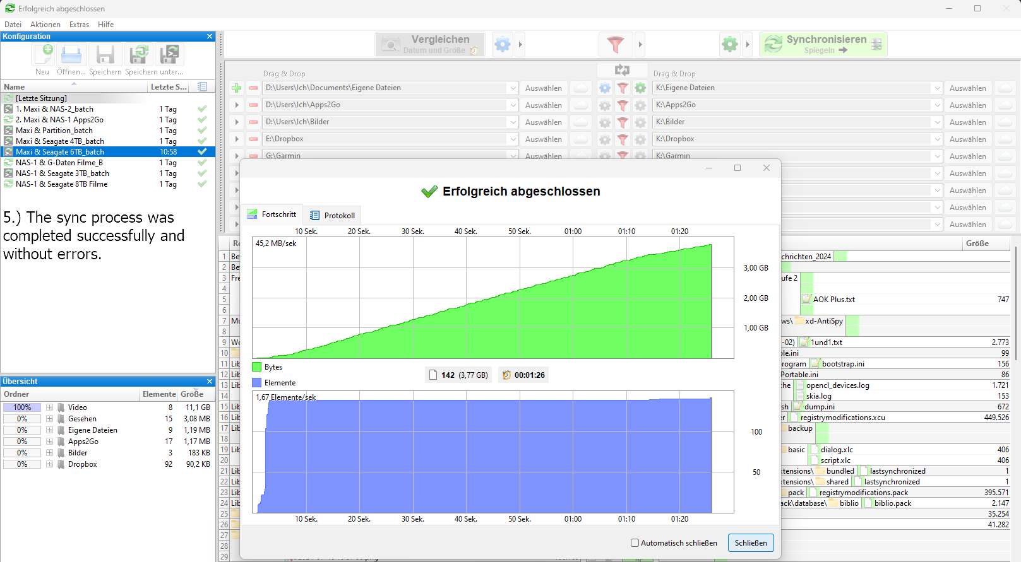Image resolution: width=1021 pixels, height=562 pixels.
Task: Click Auswählen for left Eigene Dateien folder
Action: (544, 88)
